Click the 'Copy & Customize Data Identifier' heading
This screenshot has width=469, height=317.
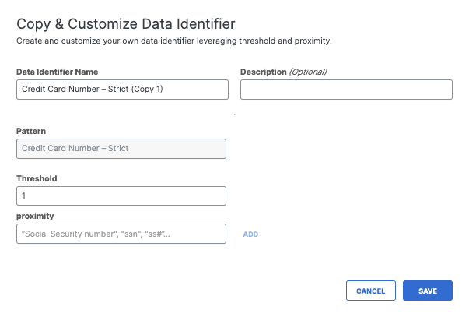click(126, 23)
